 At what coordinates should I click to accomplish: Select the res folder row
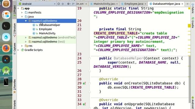[x=47, y=46]
